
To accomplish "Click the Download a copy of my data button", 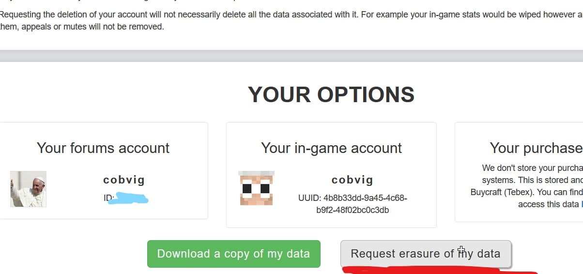I will 233,254.
